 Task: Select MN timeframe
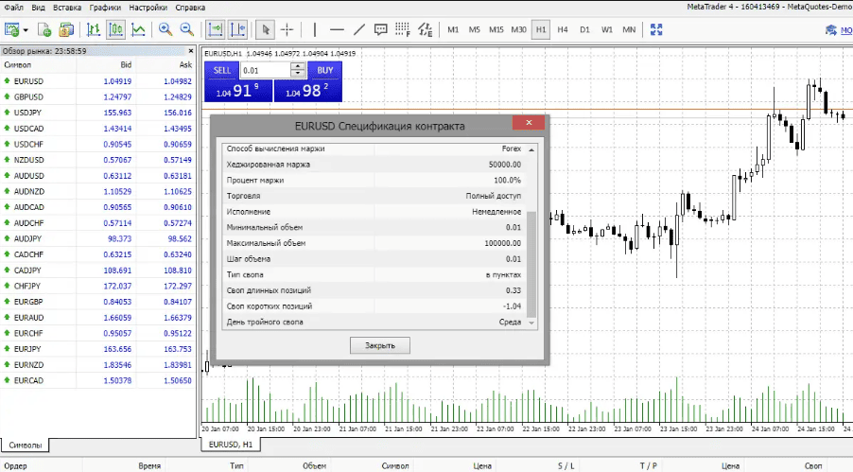coord(629,29)
